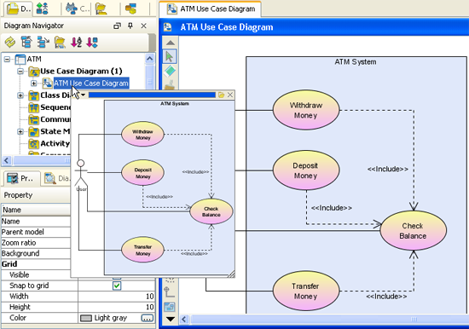Select the Withdraw Money use case in main diagram
Viewport: 469px width, 329px height.
pyautogui.click(x=306, y=110)
